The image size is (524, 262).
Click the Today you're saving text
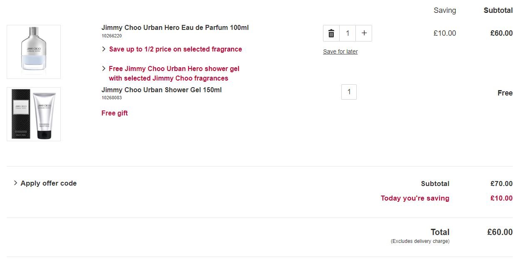click(x=415, y=198)
